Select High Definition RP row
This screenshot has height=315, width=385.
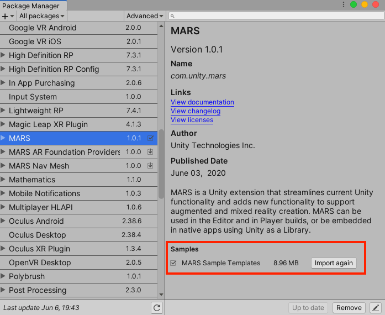pyautogui.click(x=78, y=55)
